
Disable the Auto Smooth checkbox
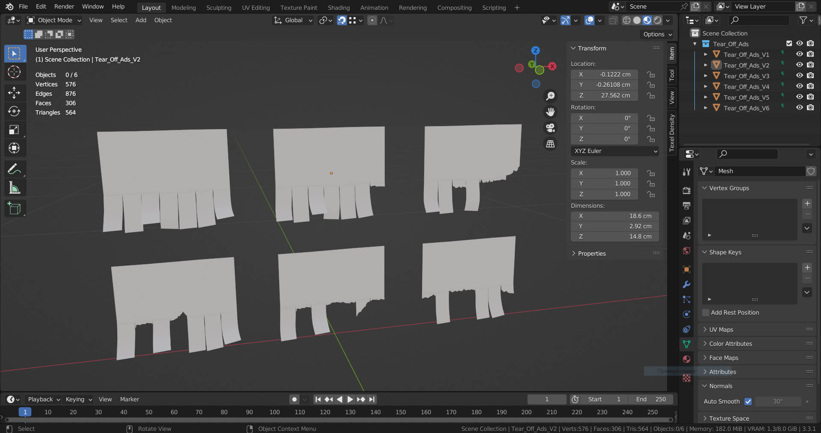[748, 401]
